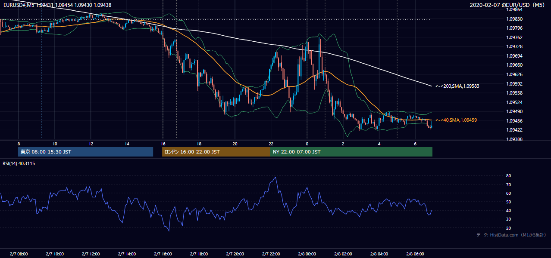
Task: Click the hour label 12 under the price chart
Action: click(x=91, y=144)
